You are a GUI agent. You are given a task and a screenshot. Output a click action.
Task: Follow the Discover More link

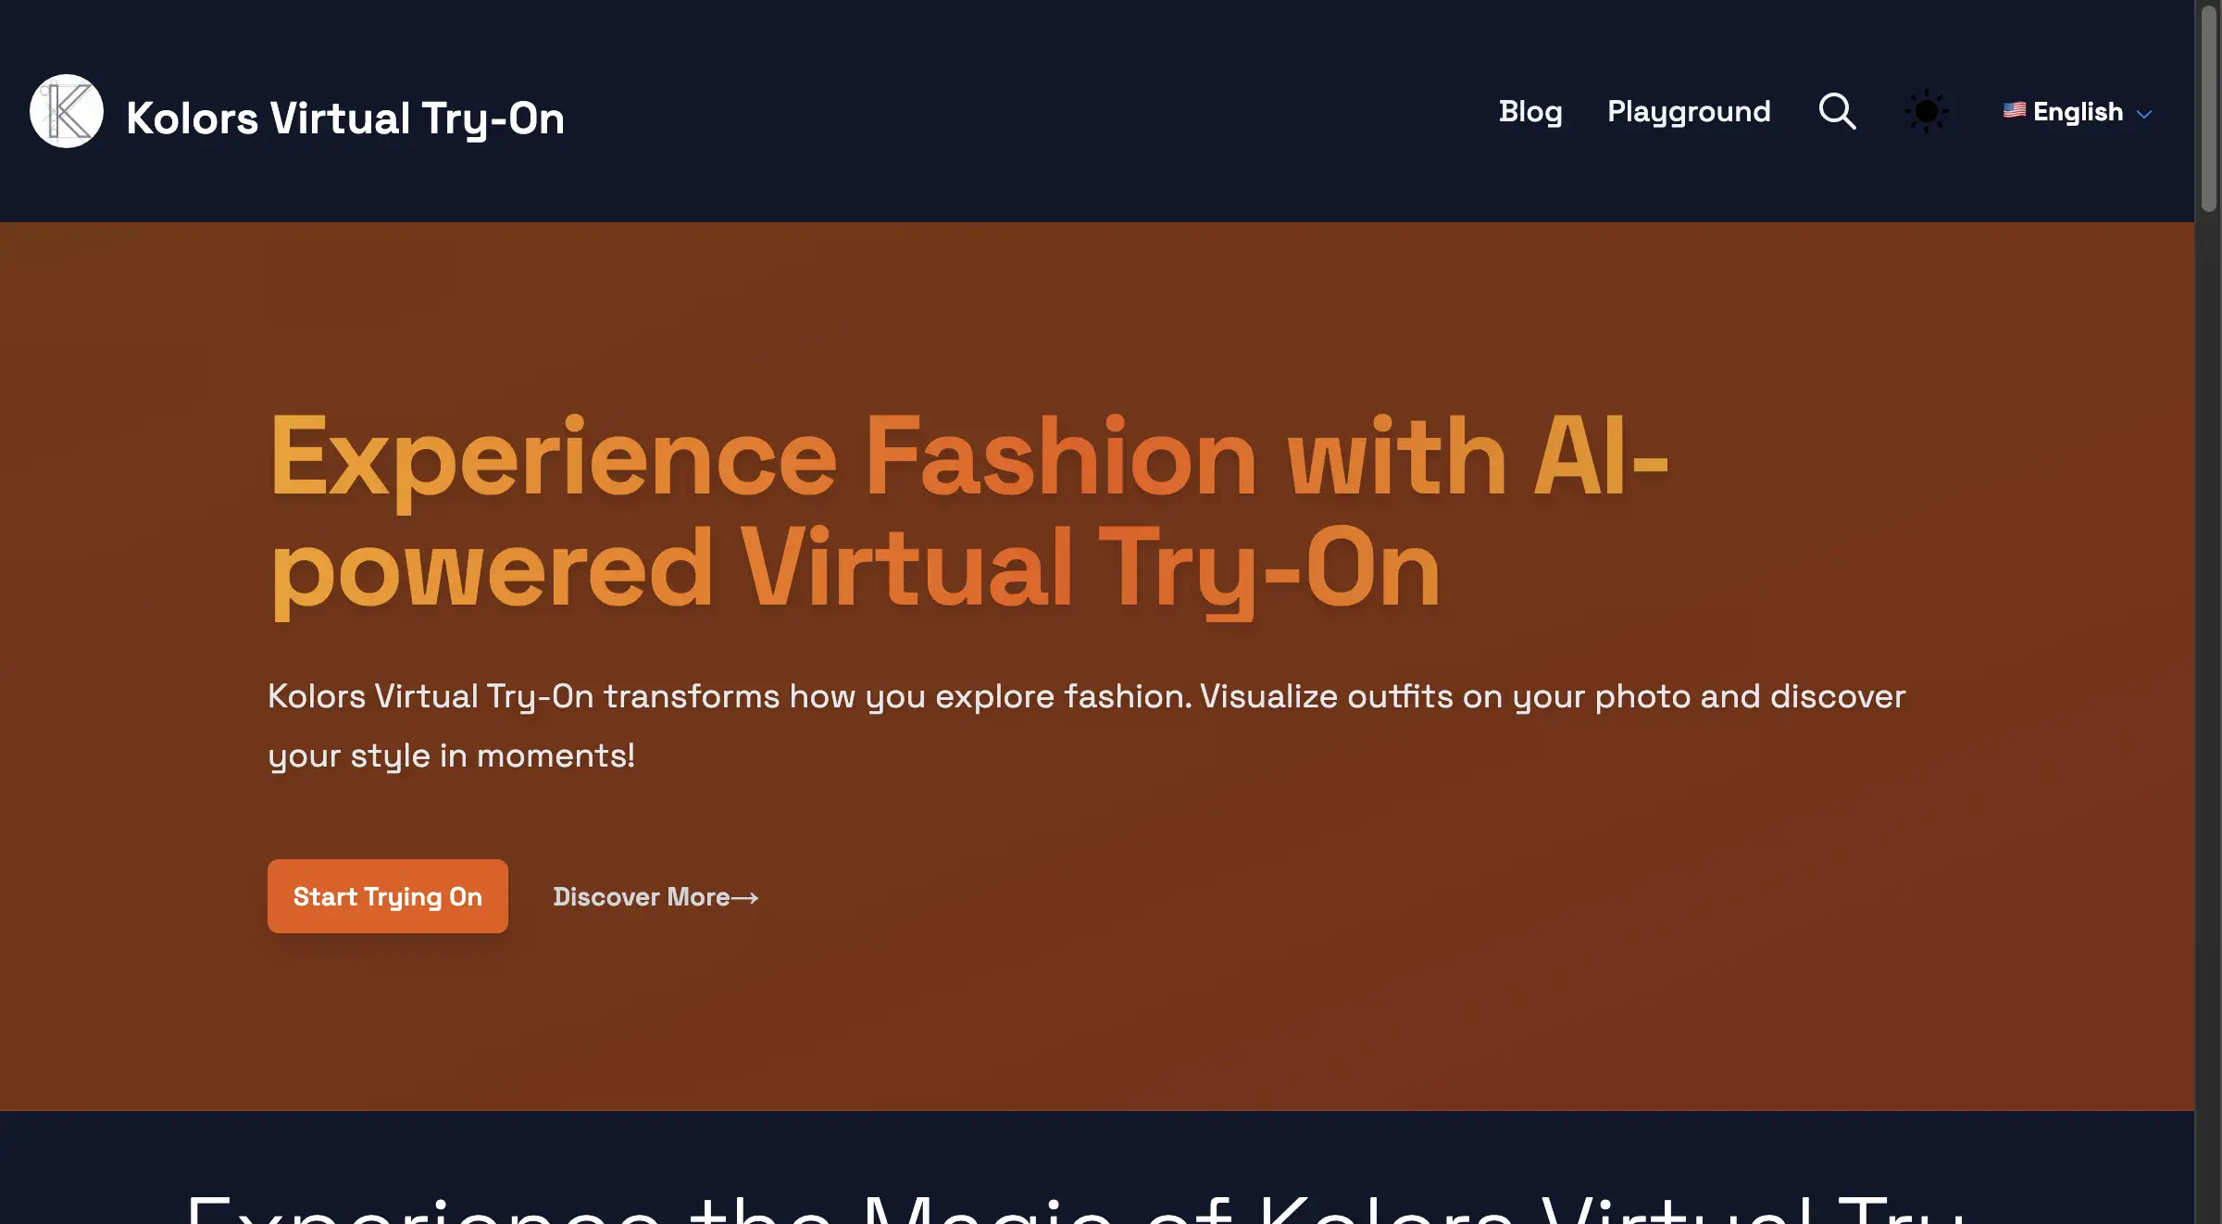pos(655,897)
